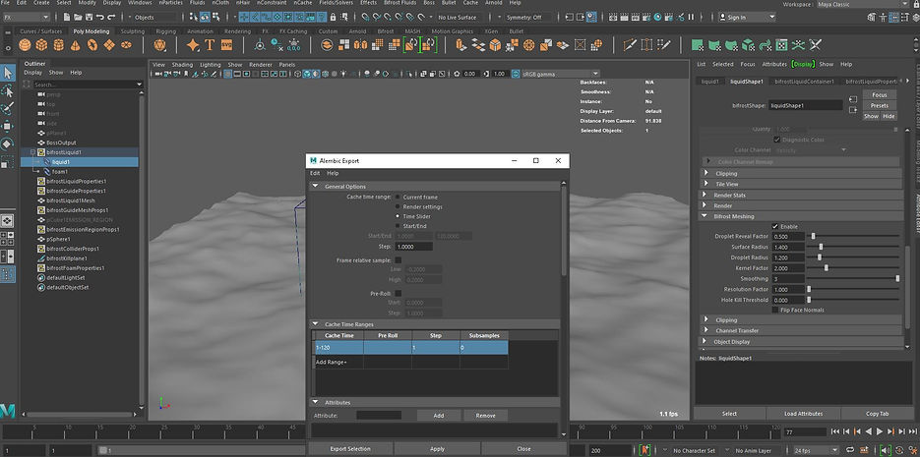Click the Apply button in Alembic Export

437,449
